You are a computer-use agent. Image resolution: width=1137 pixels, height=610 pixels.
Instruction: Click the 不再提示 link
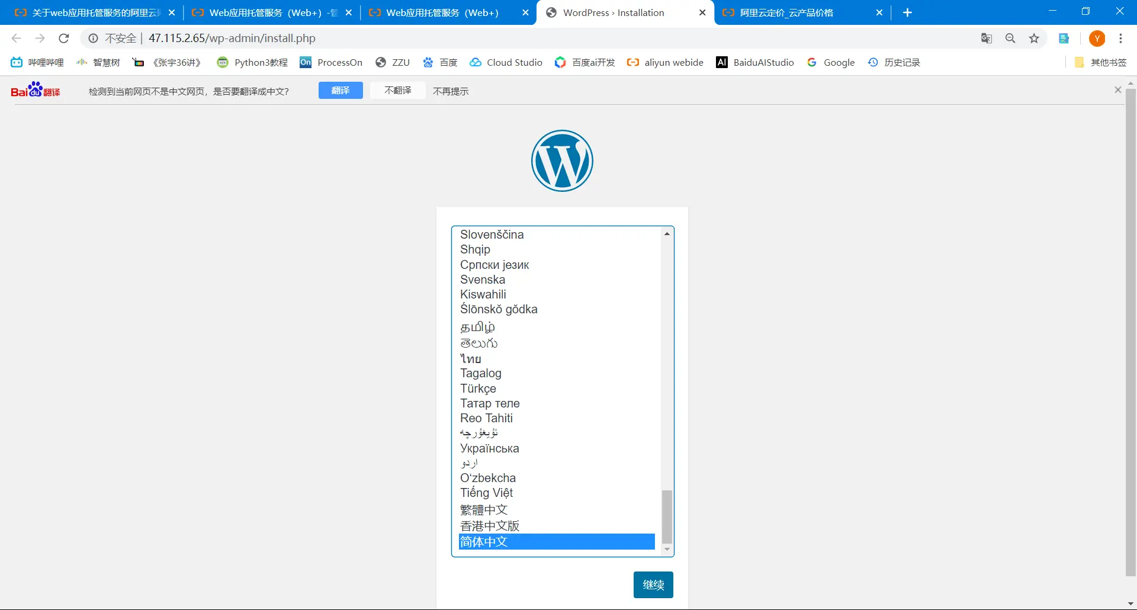(x=451, y=91)
